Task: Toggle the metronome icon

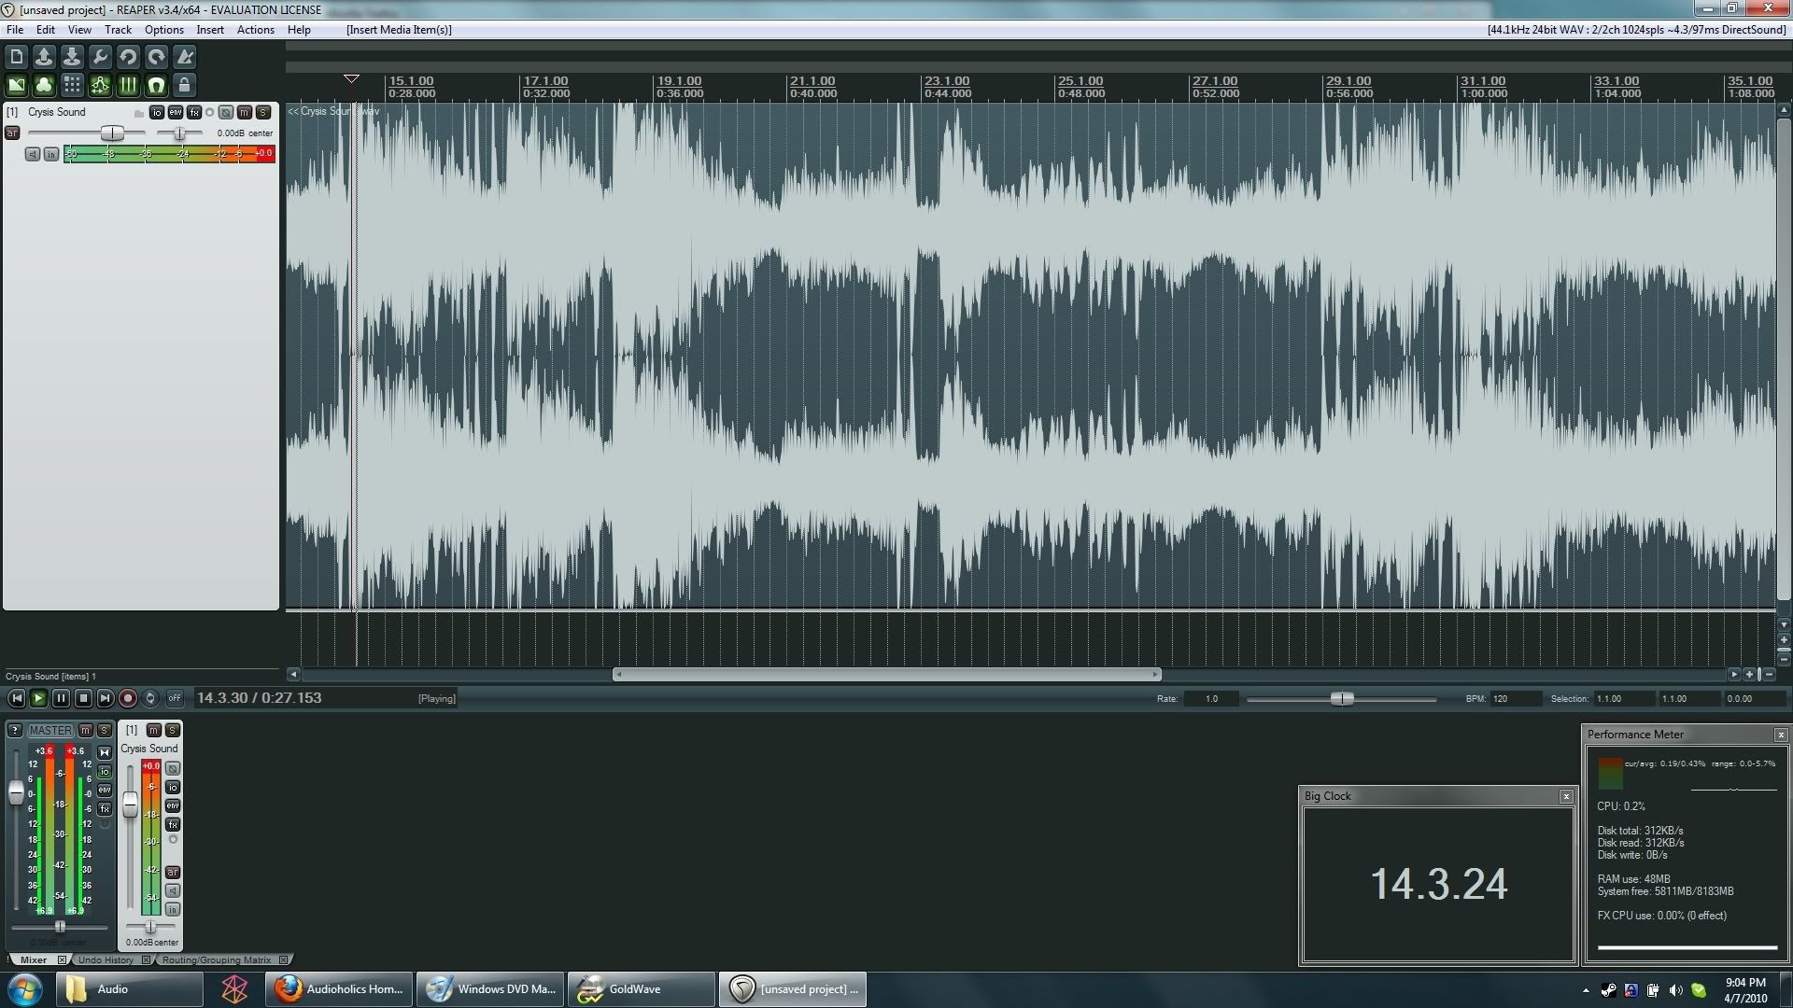Action: (x=185, y=57)
